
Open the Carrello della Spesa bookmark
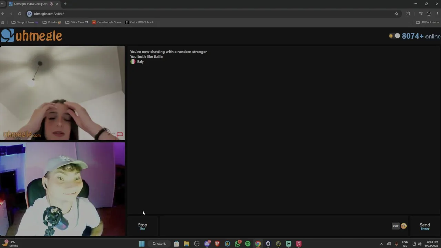(x=107, y=22)
